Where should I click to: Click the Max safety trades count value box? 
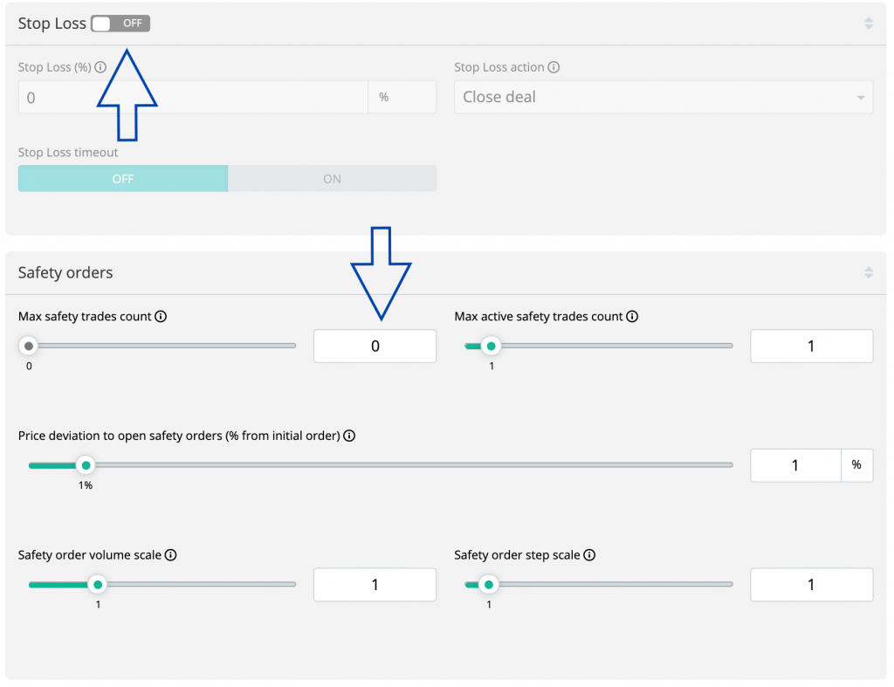(375, 347)
